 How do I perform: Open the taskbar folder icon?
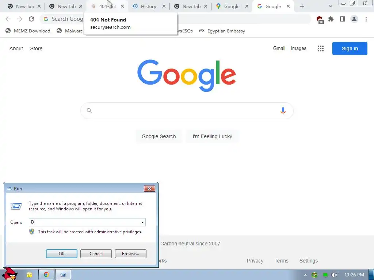click(29, 275)
